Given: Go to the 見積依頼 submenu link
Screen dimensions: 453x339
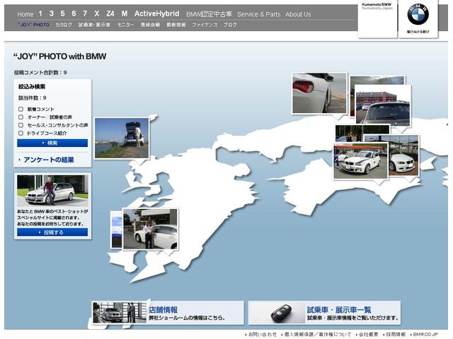Looking at the screenshot, I should point(150,25).
